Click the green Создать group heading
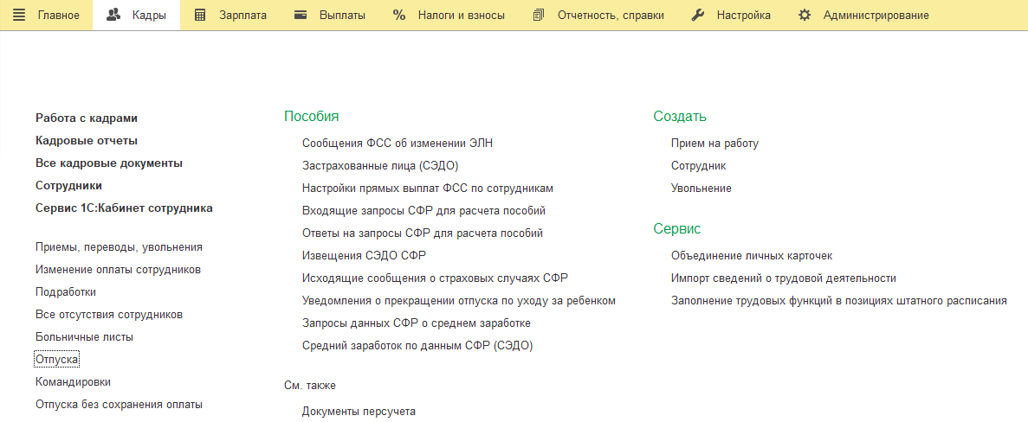Screen dimensions: 1028x422 pyautogui.click(x=680, y=117)
